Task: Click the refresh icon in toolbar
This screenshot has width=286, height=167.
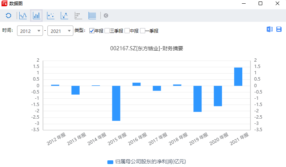Action: (8, 16)
